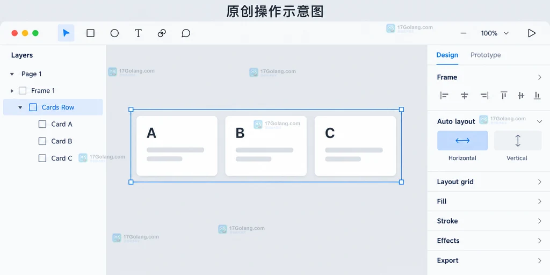Click the Layers panel heading
The height and width of the screenshot is (275, 550).
(21, 55)
